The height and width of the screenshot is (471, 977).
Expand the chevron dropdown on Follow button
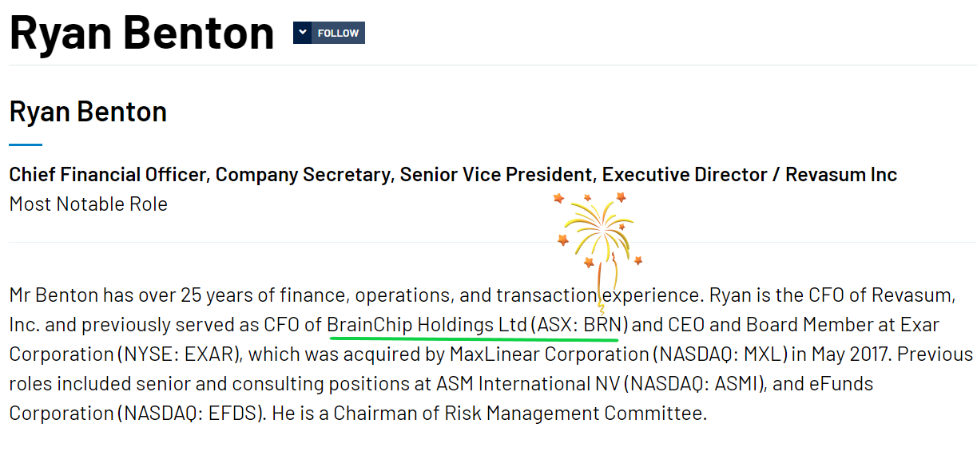[302, 33]
